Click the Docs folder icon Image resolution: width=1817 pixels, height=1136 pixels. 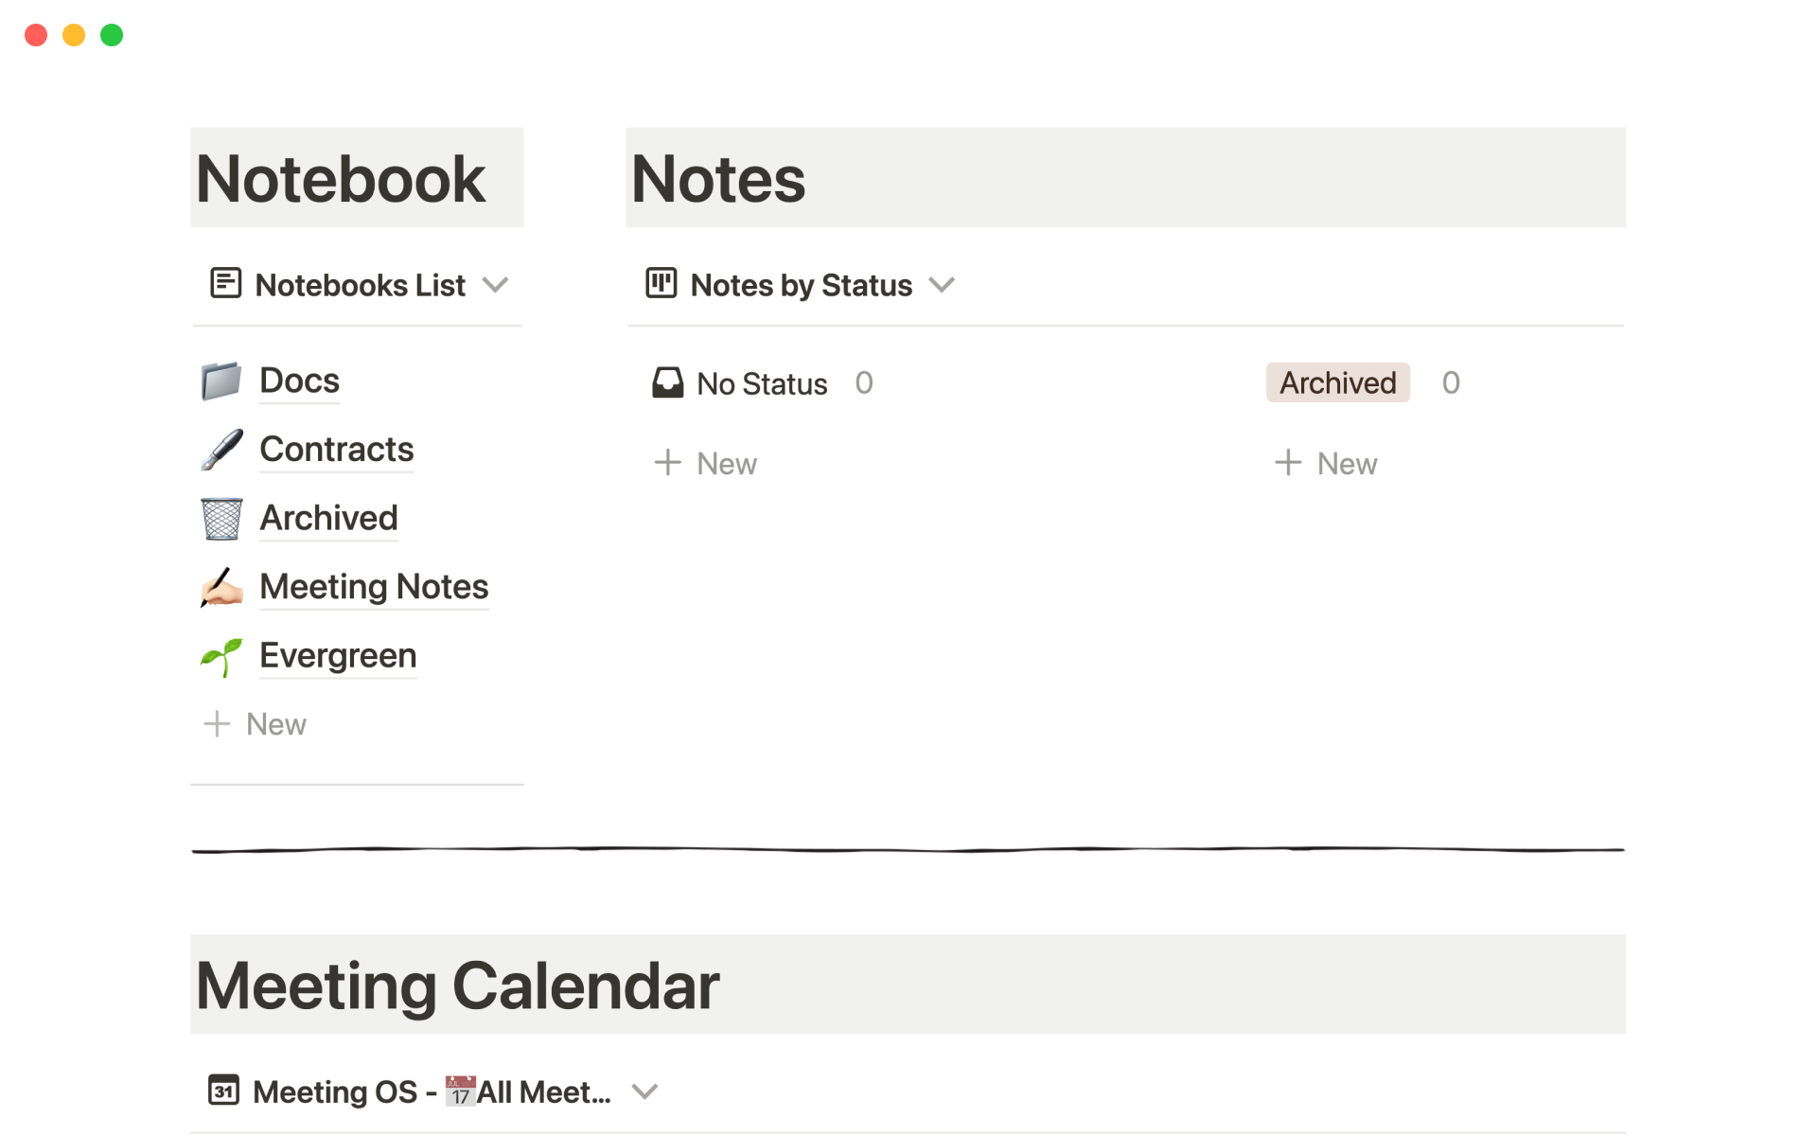tap(221, 382)
